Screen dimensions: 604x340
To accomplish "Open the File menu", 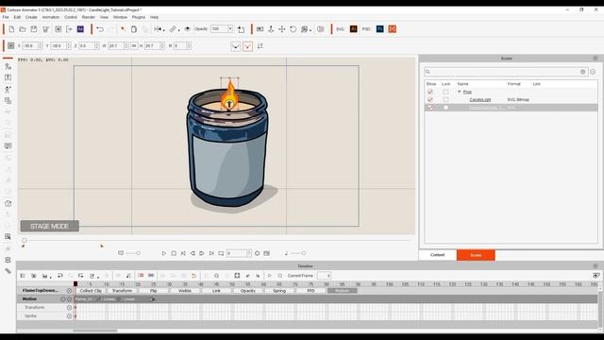I will coord(6,17).
